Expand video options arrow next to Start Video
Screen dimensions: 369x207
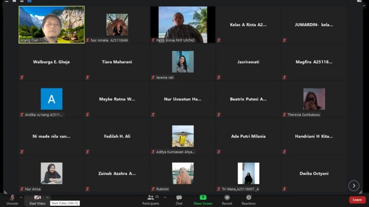47,197
